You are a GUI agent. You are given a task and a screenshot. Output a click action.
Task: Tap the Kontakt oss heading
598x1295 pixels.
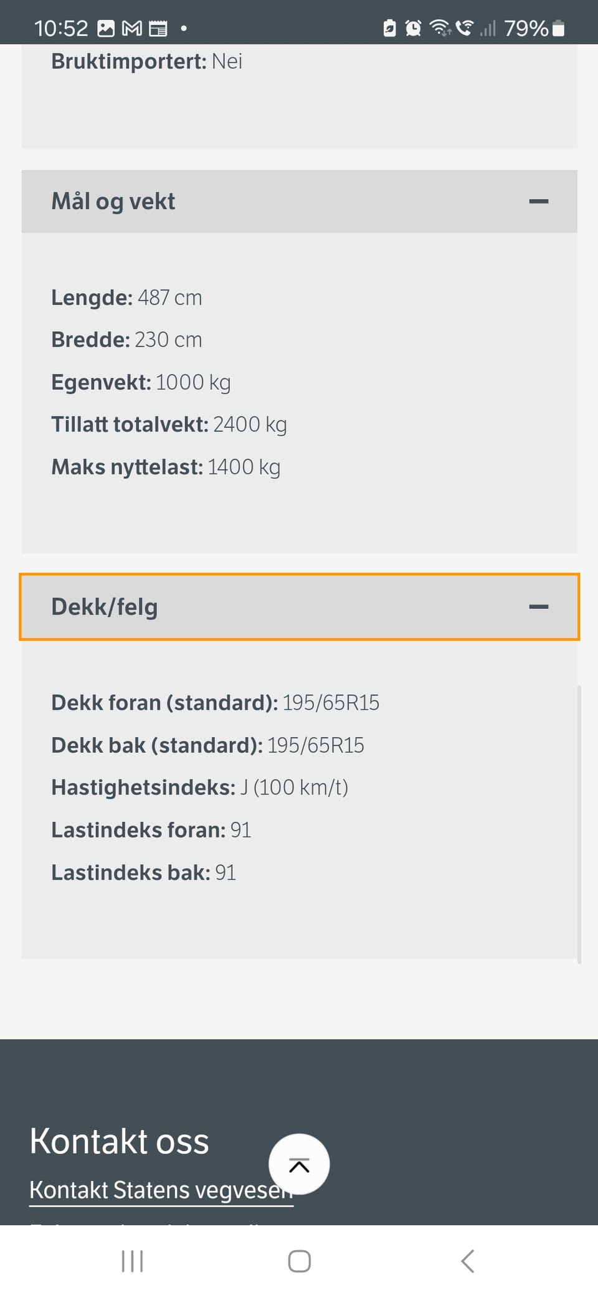119,1141
